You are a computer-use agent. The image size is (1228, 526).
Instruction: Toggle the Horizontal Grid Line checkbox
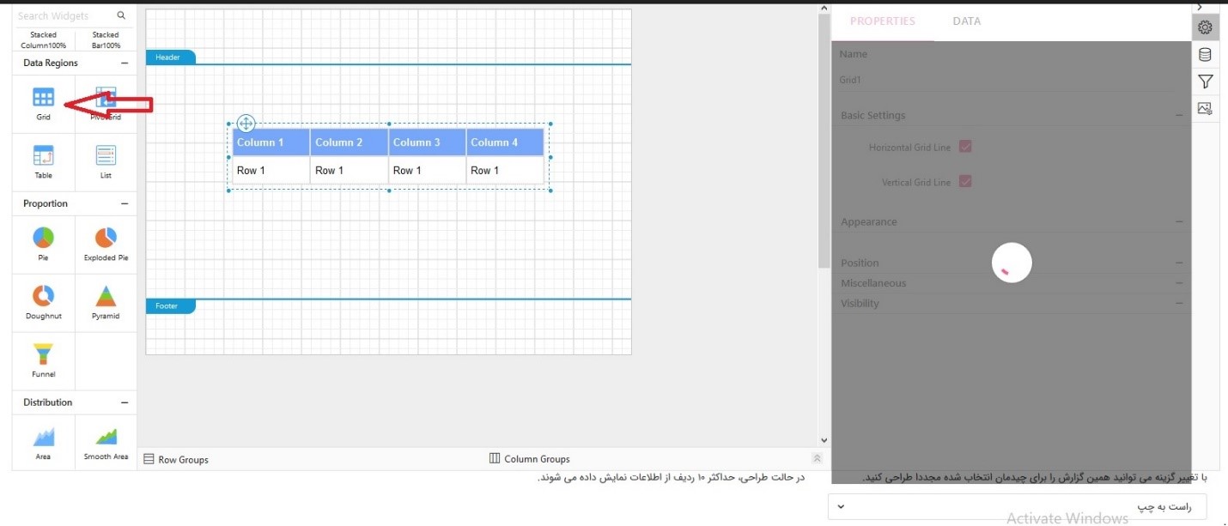(x=965, y=147)
